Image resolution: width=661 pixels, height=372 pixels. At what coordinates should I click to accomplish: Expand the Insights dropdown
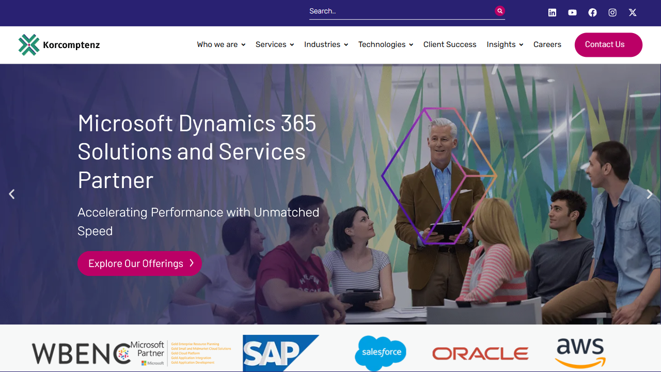505,44
